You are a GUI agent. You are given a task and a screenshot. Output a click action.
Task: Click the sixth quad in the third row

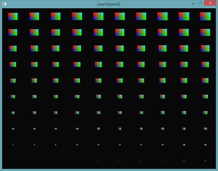click(120, 48)
